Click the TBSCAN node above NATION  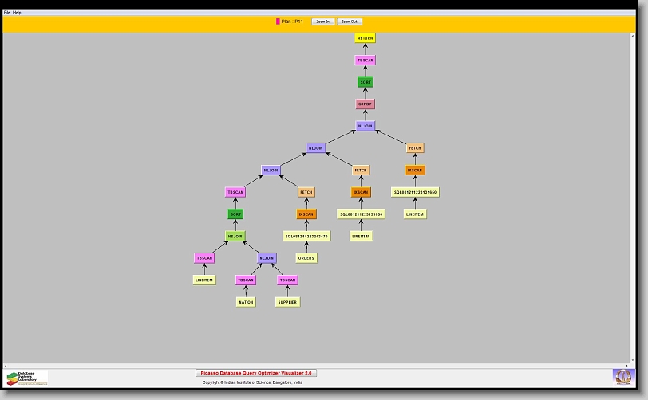pyautogui.click(x=246, y=280)
